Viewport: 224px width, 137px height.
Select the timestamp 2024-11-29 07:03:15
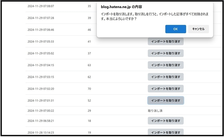pyautogui.click(x=41, y=77)
